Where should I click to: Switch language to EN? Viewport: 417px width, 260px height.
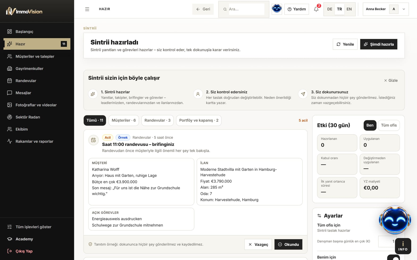(x=349, y=9)
